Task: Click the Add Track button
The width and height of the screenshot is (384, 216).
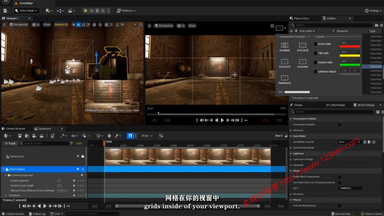Action: (x=10, y=143)
